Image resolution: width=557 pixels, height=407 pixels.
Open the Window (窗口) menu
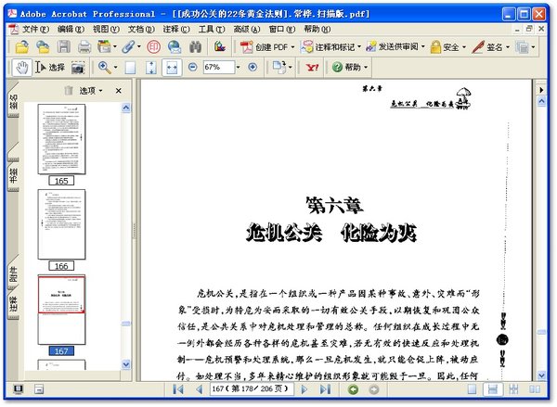pos(281,29)
